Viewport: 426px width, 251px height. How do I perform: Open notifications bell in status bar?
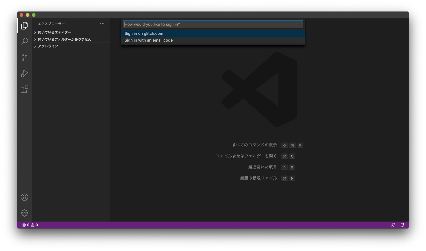402,225
